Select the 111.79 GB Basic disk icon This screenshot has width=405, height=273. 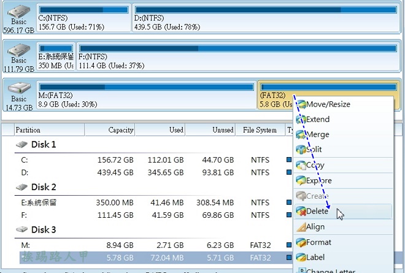point(18,50)
